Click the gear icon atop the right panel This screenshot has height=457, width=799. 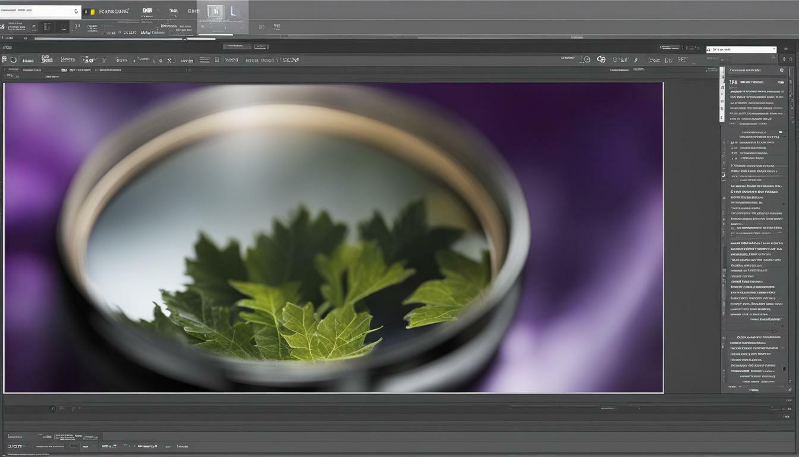[782, 70]
